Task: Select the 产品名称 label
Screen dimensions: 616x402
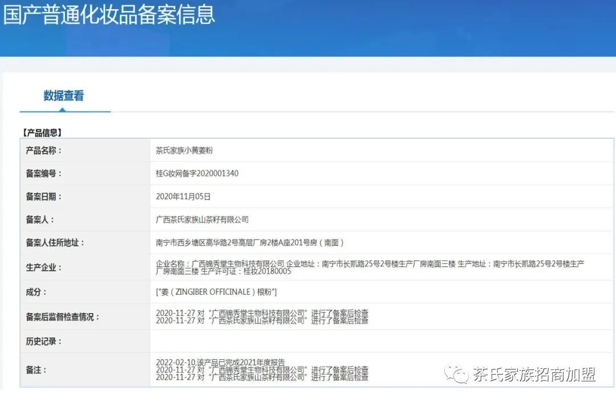Action: [43, 151]
